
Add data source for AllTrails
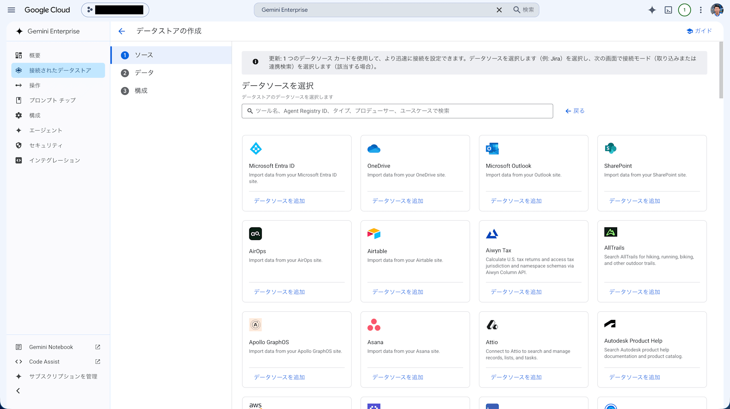coord(634,292)
